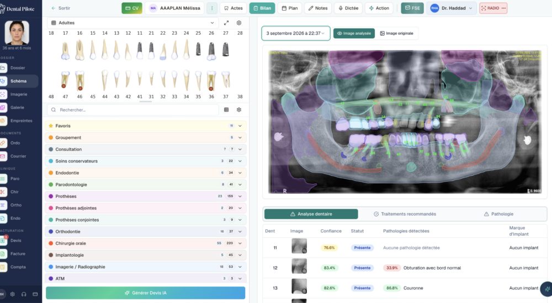Click the Rechercher search field
Viewport: 552px width, 303px height.
pyautogui.click(x=133, y=110)
